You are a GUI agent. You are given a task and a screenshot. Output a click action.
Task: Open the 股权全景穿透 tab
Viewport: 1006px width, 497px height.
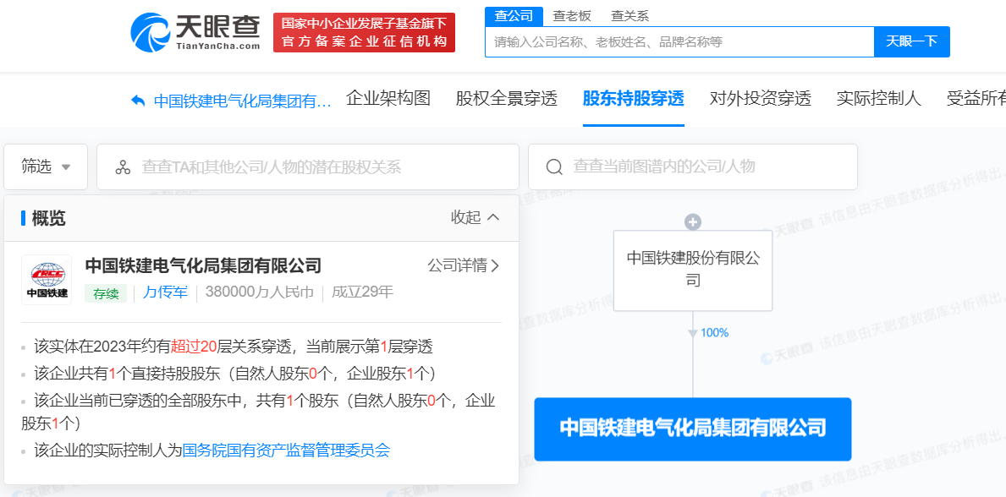pyautogui.click(x=506, y=98)
